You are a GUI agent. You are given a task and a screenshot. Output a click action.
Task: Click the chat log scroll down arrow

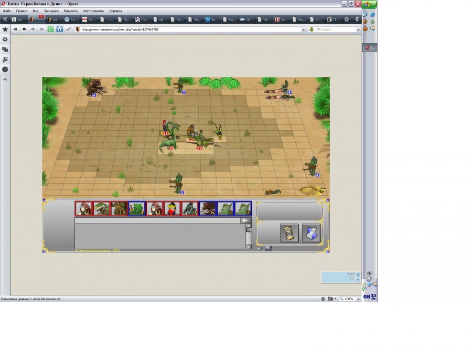click(x=249, y=247)
